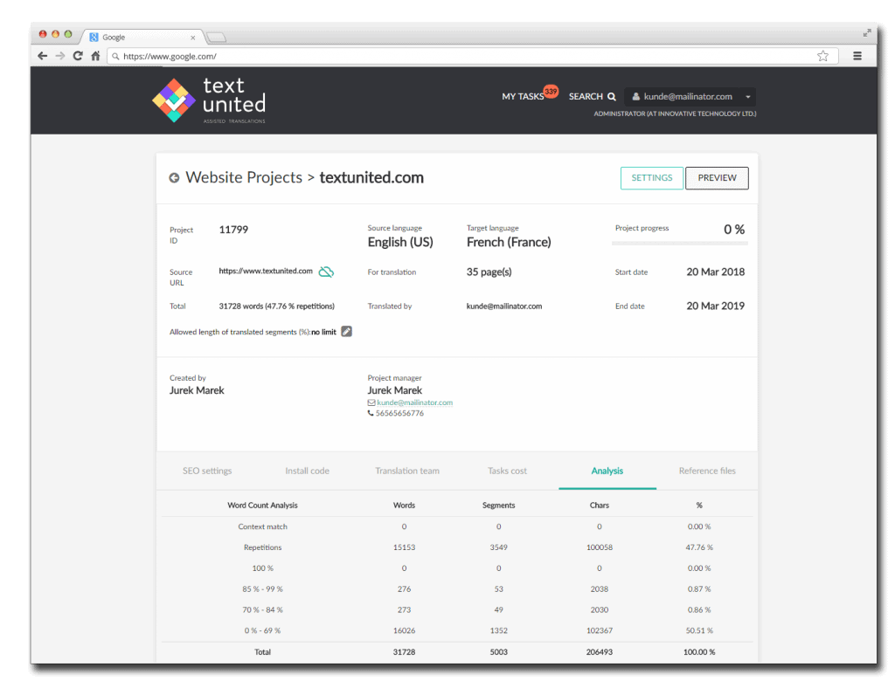Click the '0 % - 69 %' words value 16026
895x695 pixels.
click(x=404, y=630)
